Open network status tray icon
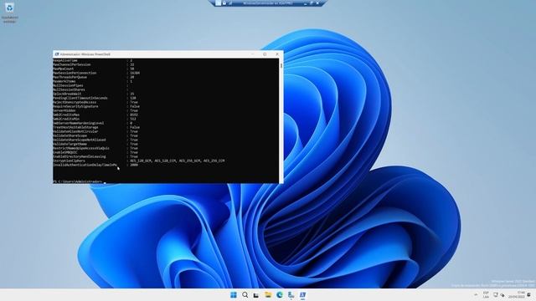This screenshot has width=536, height=301. point(495,295)
